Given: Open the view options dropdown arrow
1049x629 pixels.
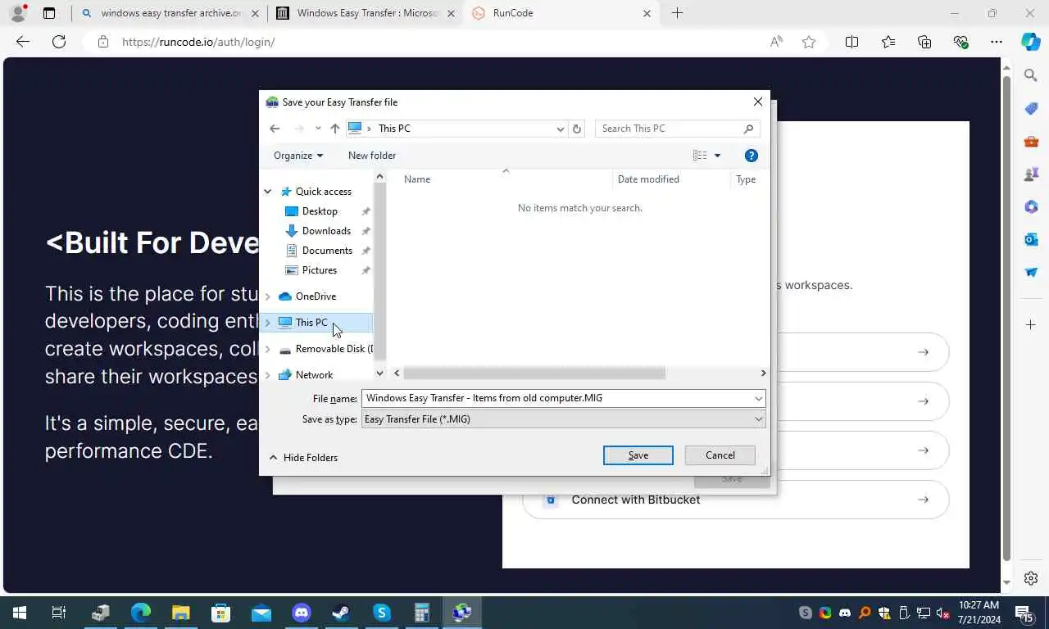Looking at the screenshot, I should pos(717,156).
